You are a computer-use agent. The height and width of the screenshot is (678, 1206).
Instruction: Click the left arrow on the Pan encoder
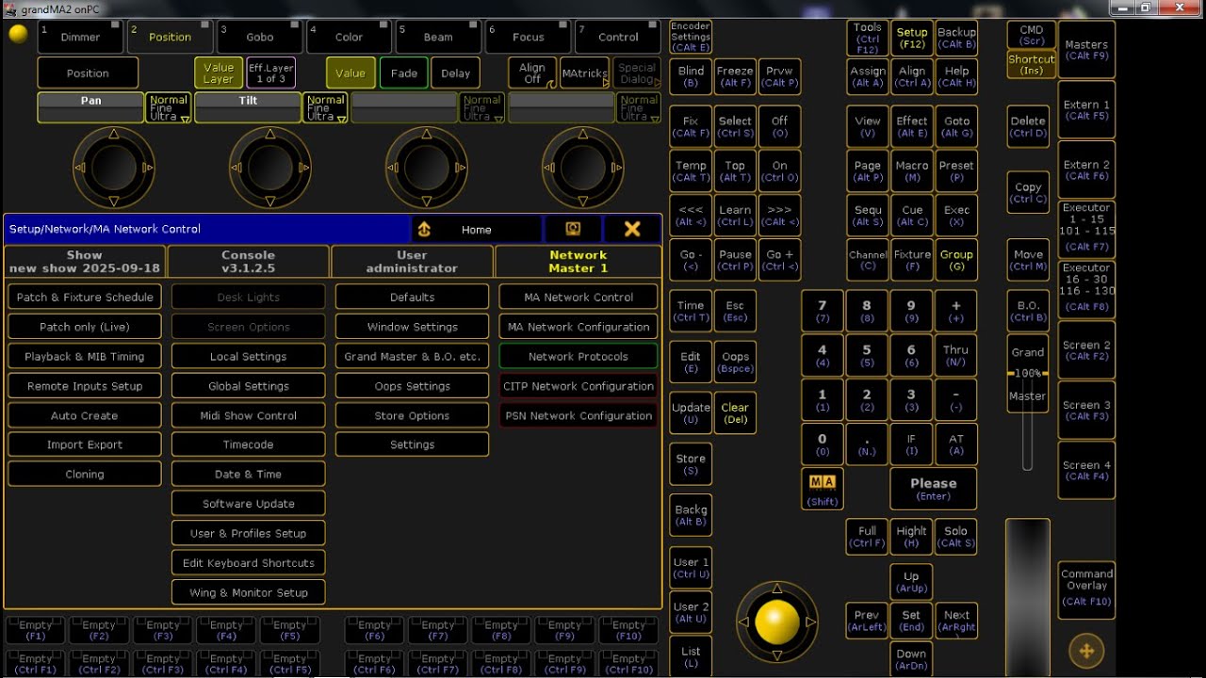(79, 169)
